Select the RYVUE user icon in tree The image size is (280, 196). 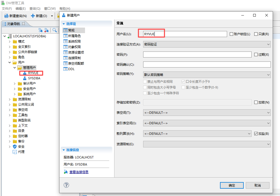tap(25, 73)
